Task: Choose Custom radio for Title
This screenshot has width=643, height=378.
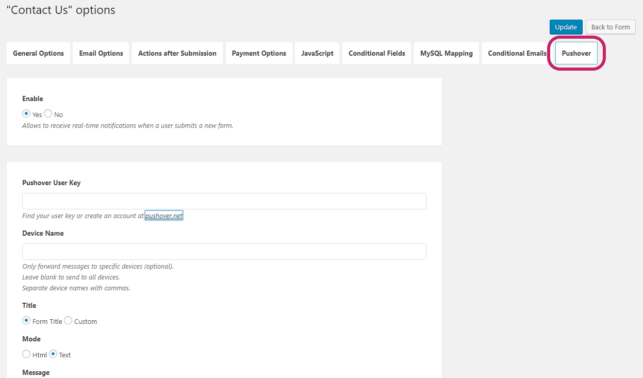Action: (68, 320)
